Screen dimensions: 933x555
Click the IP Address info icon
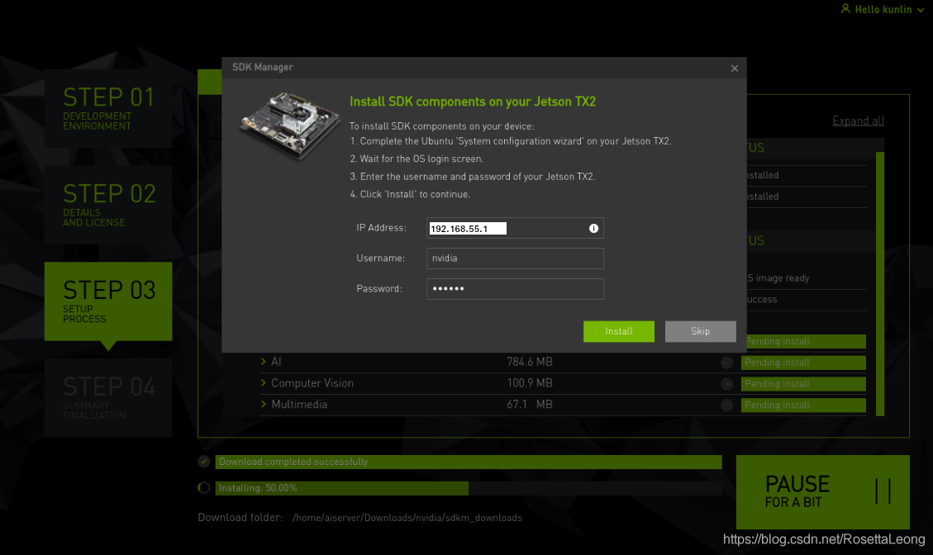[x=593, y=229]
